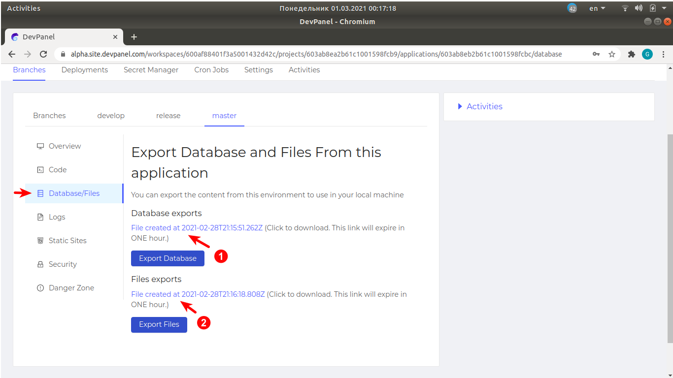Open the Overview section in the sidebar
This screenshot has width=673, height=378.
pos(65,146)
